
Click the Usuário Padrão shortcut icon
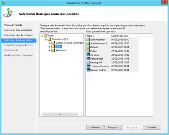click(88, 70)
